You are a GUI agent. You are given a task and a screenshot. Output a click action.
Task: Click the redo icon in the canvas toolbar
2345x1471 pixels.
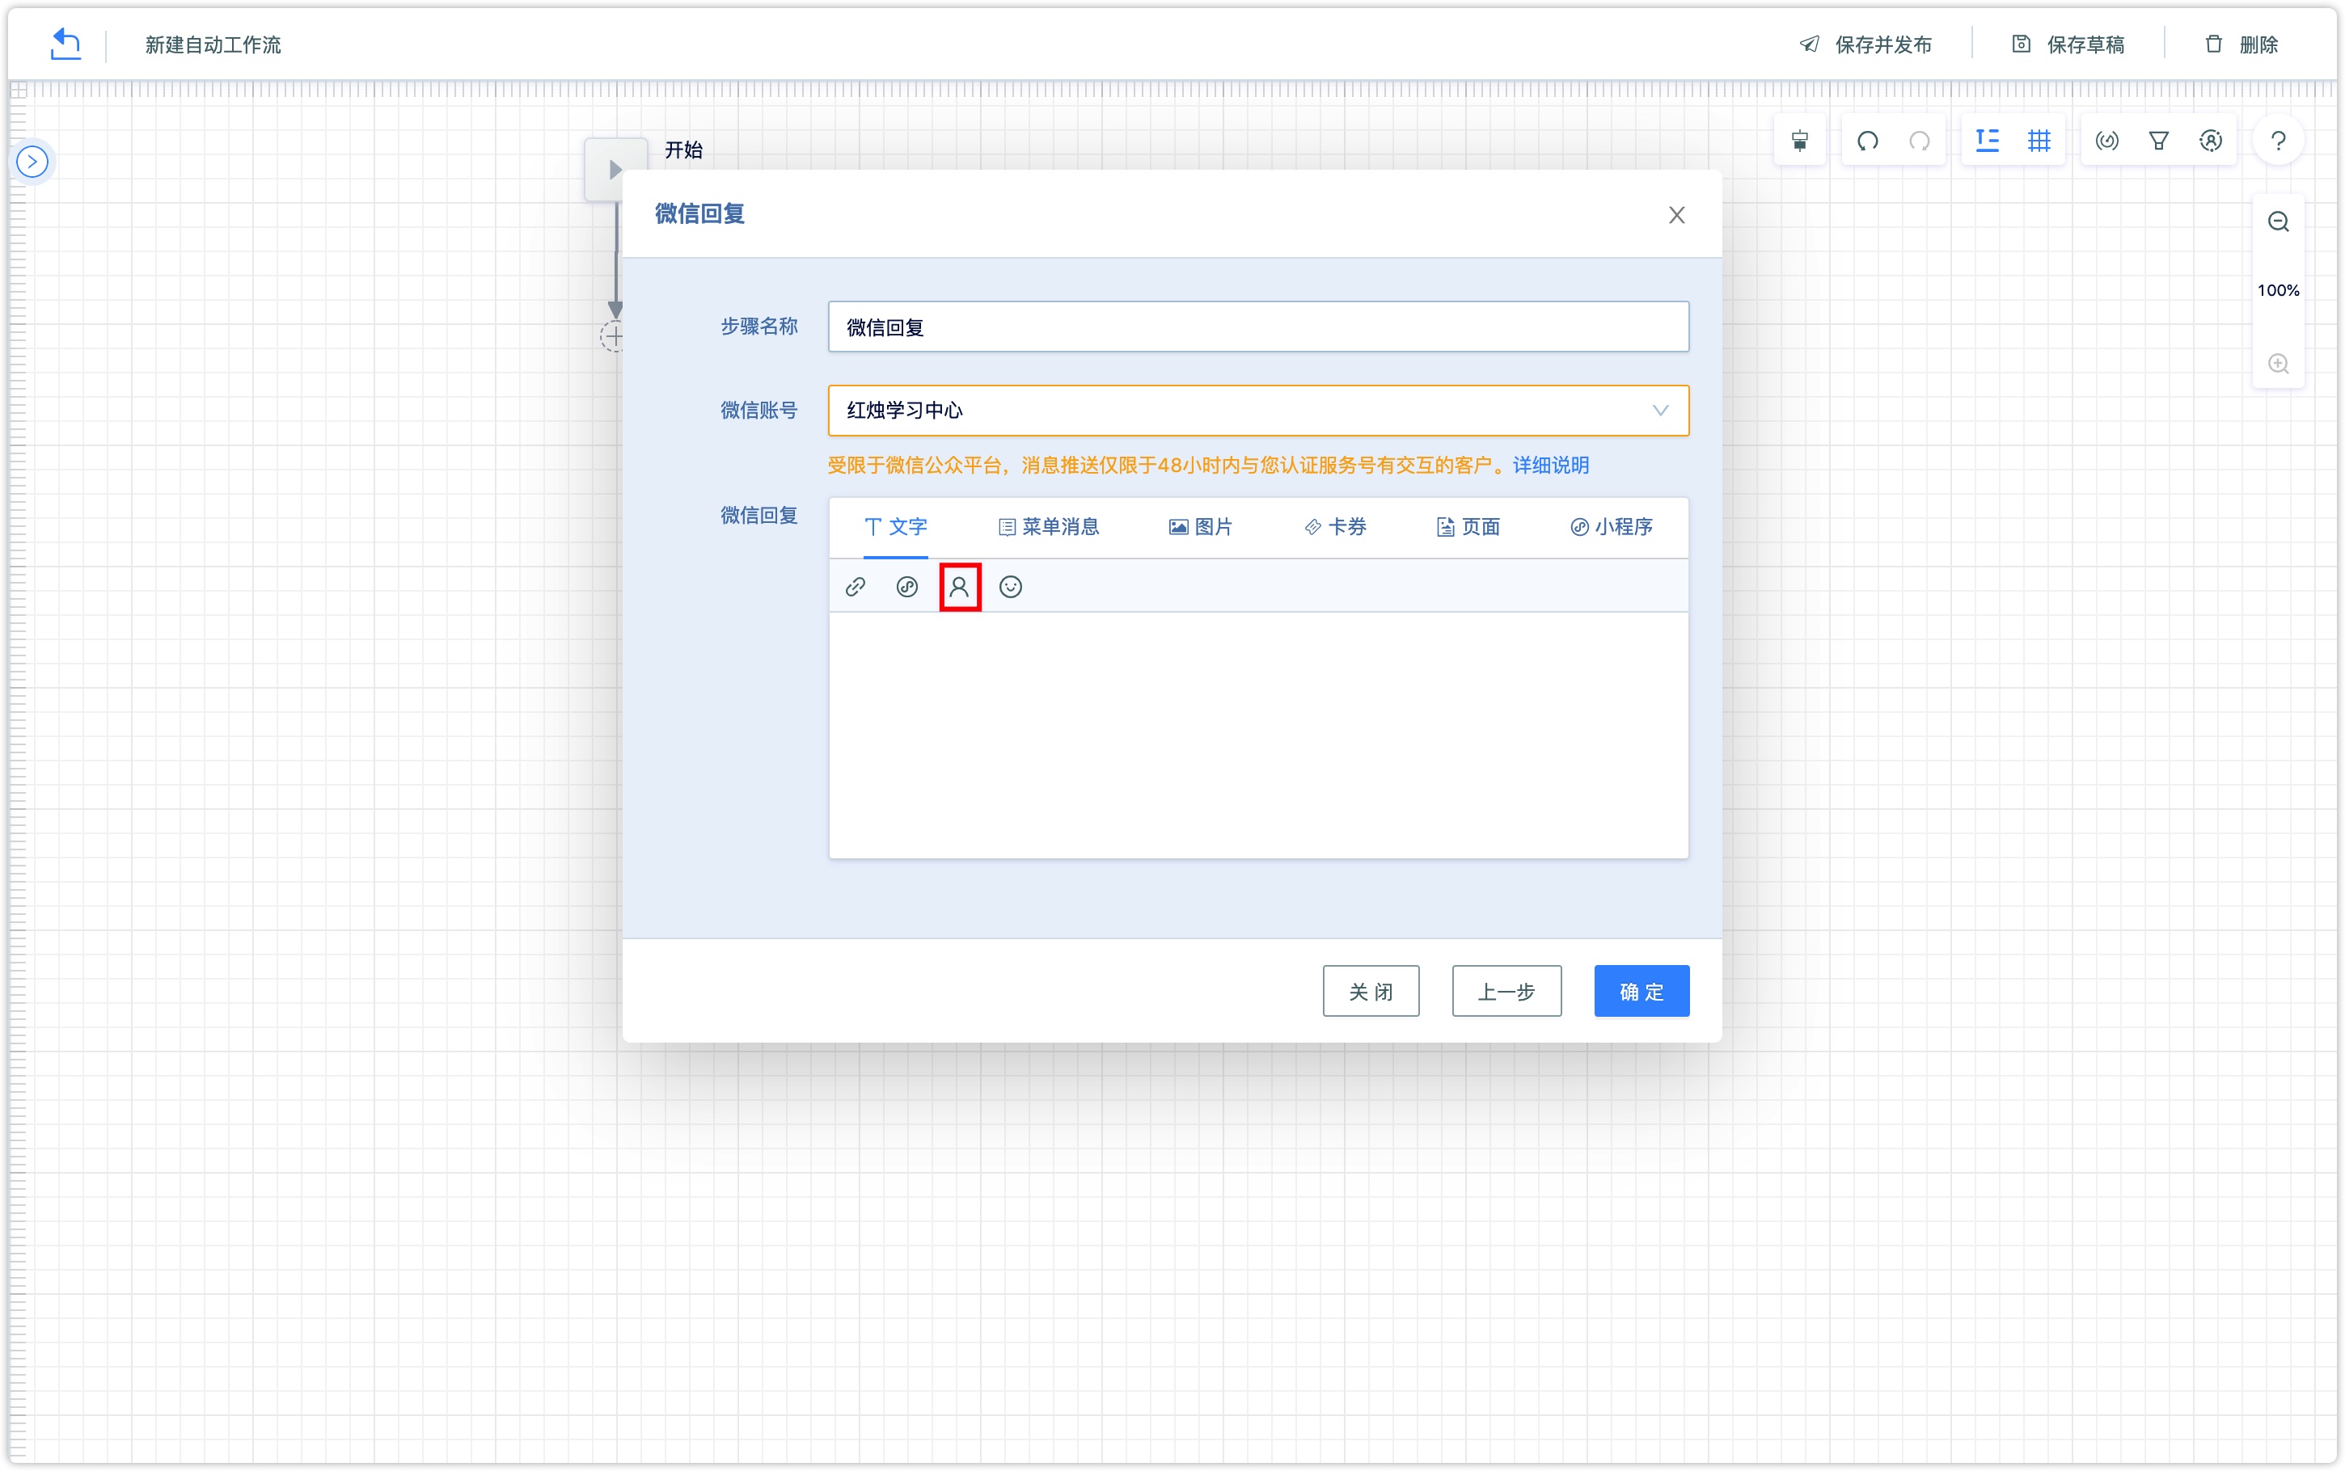click(1919, 141)
